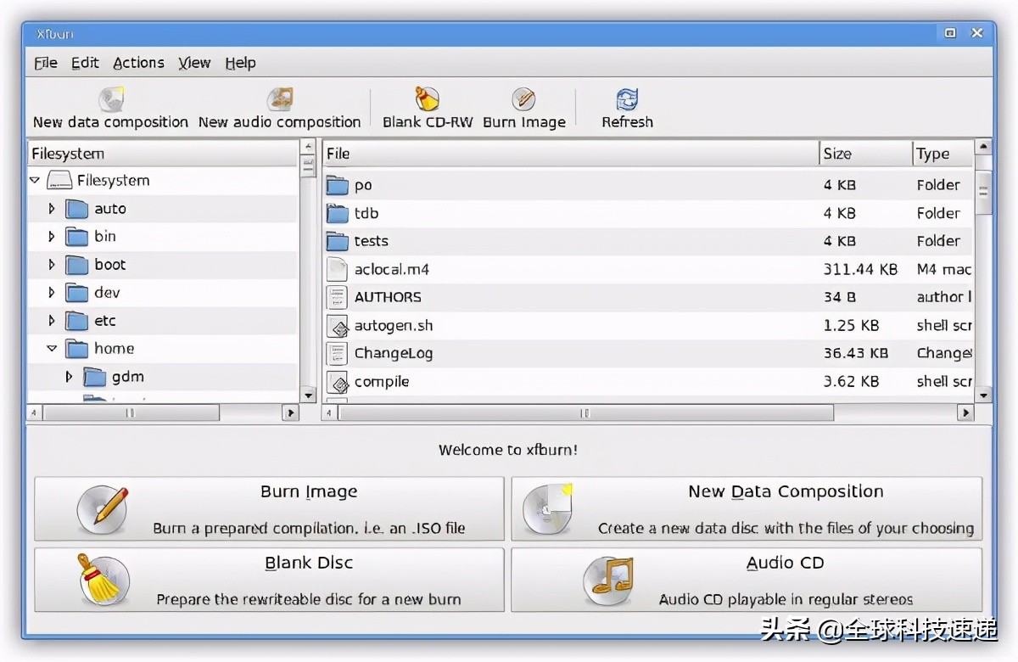The width and height of the screenshot is (1018, 662).
Task: Select the dev folder name in the tree
Action: [x=107, y=293]
